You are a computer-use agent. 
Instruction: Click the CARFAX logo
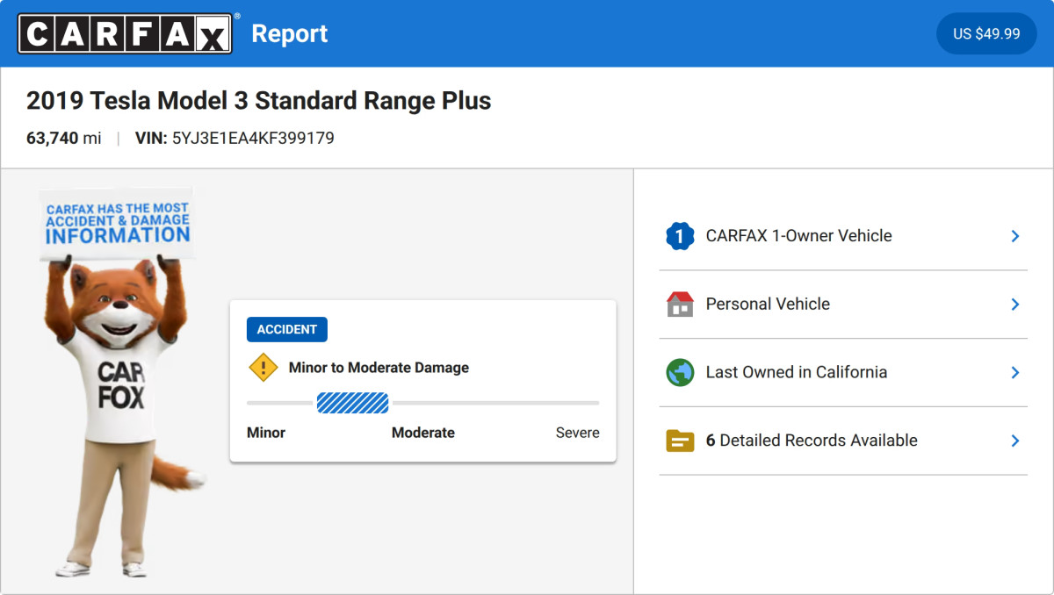(126, 33)
